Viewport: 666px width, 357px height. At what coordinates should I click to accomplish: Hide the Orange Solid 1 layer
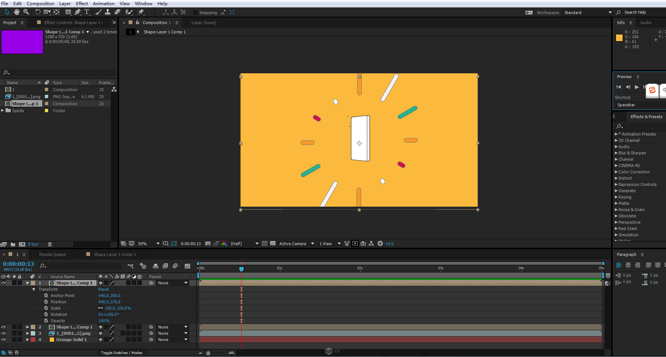click(3, 340)
